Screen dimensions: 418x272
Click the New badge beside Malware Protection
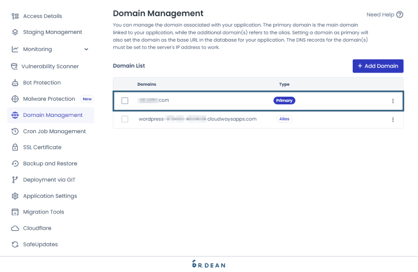click(87, 99)
